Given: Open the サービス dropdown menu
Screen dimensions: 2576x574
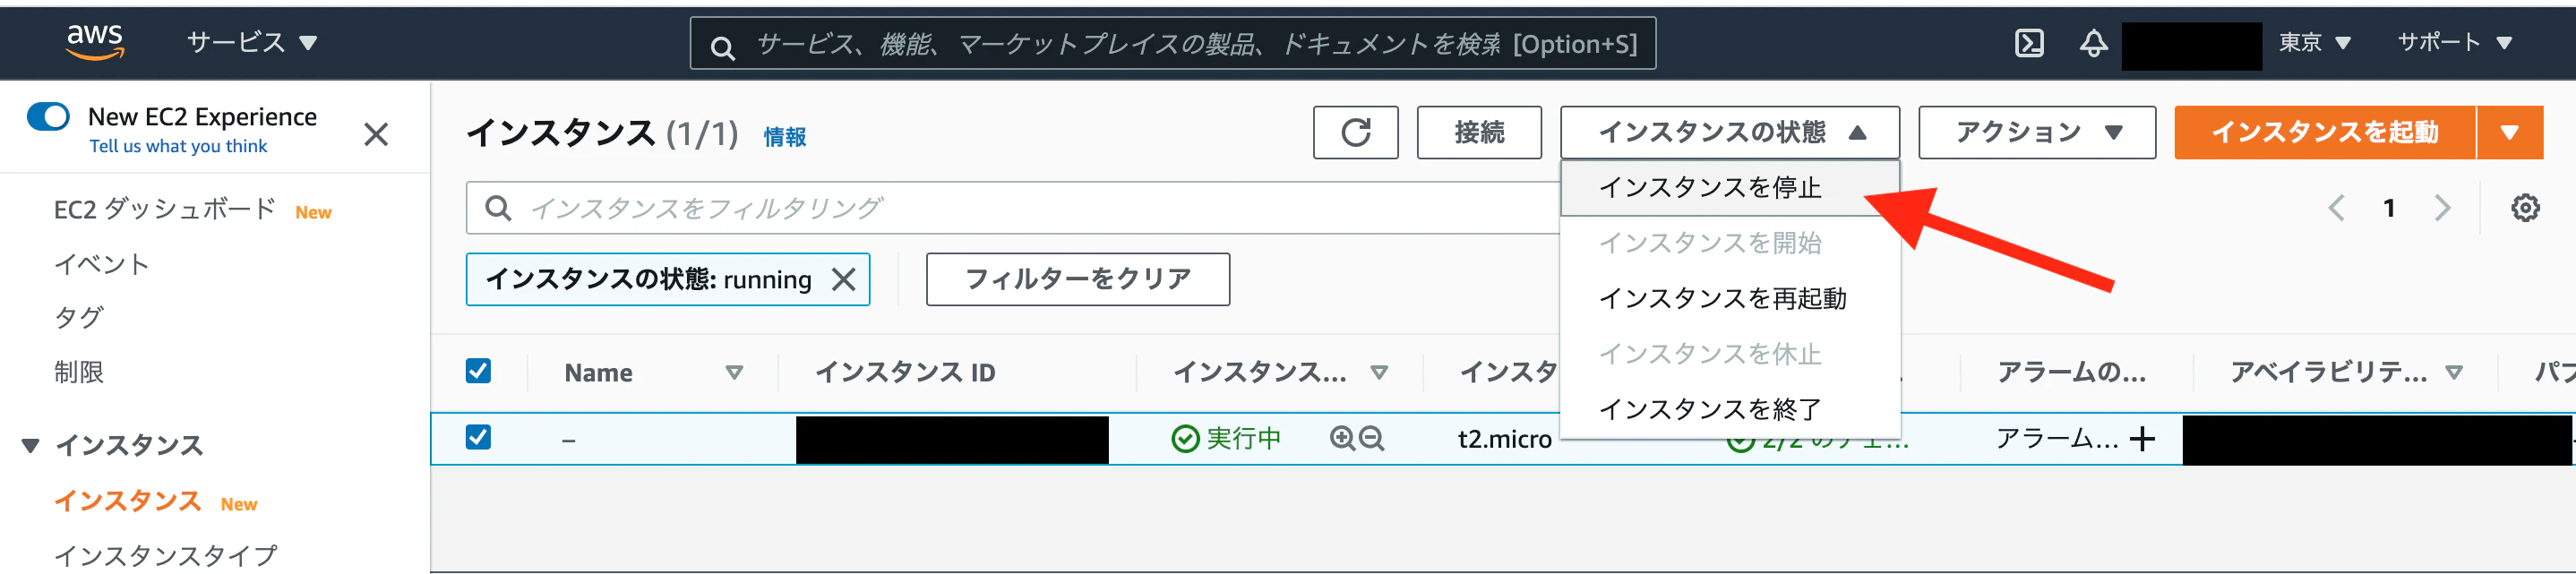Looking at the screenshot, I should (251, 42).
